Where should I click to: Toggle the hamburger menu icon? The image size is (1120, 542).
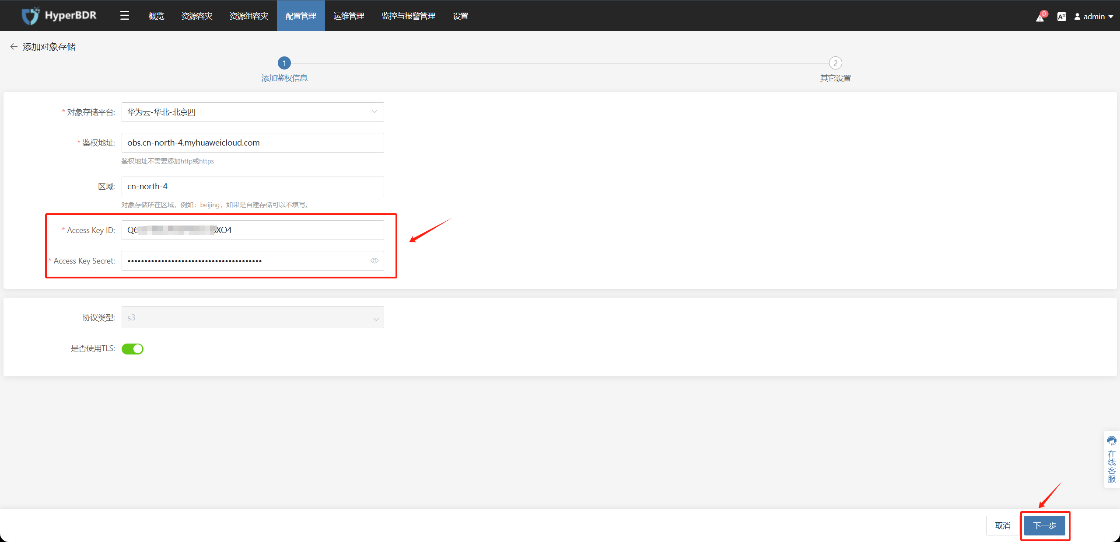tap(125, 16)
